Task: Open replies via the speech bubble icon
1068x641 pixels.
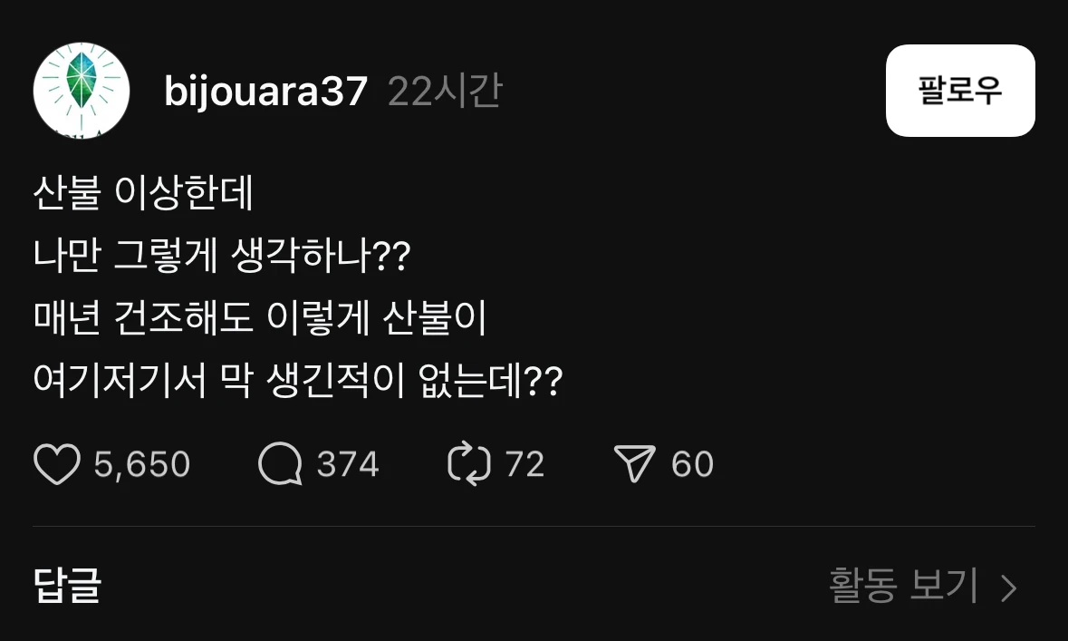Action: [x=280, y=463]
